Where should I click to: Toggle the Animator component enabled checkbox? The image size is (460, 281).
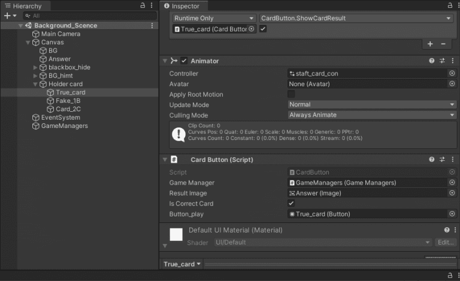[x=184, y=60]
